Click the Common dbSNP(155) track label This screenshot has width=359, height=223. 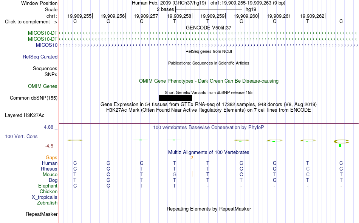tap(34, 98)
